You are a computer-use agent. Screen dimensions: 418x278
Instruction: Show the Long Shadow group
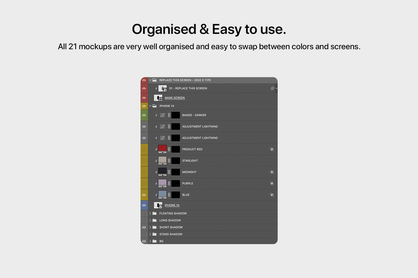[x=144, y=220]
